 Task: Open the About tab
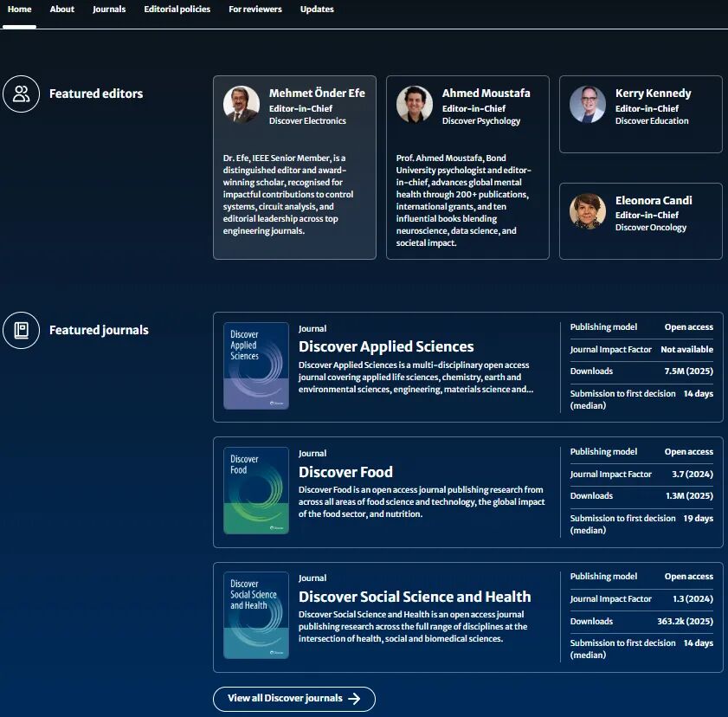pos(62,10)
